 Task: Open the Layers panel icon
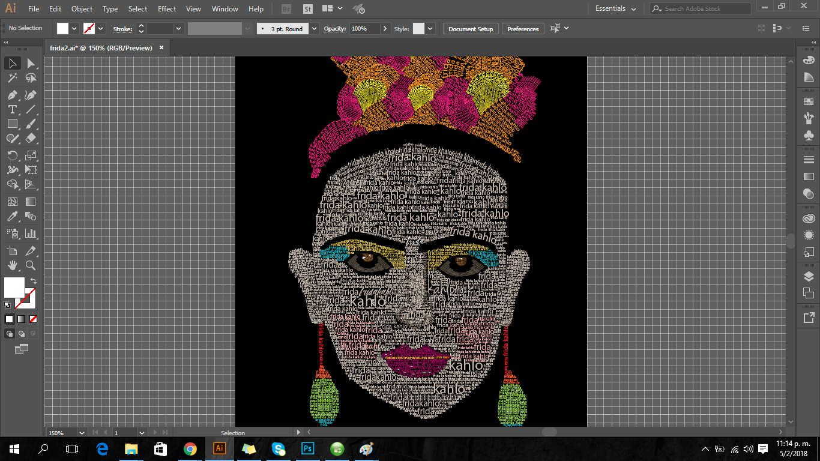tap(809, 276)
